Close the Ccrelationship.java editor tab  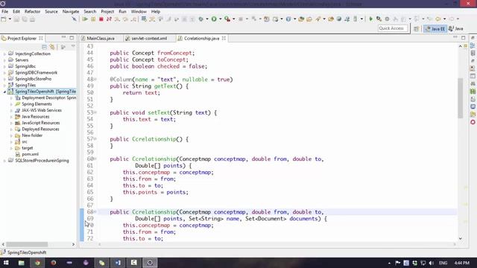(224, 38)
